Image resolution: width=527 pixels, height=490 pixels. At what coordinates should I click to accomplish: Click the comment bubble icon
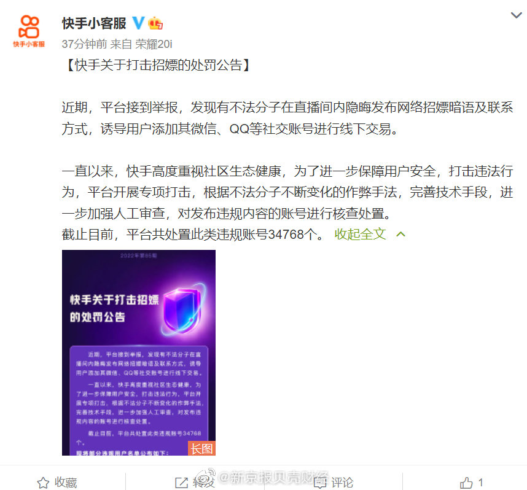(x=319, y=483)
